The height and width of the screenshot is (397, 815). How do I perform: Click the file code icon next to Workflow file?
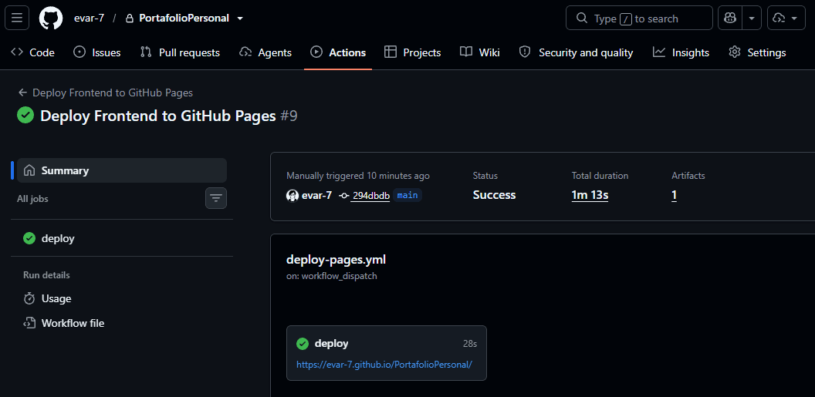coord(29,323)
